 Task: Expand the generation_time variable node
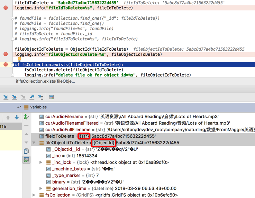click(41, 188)
